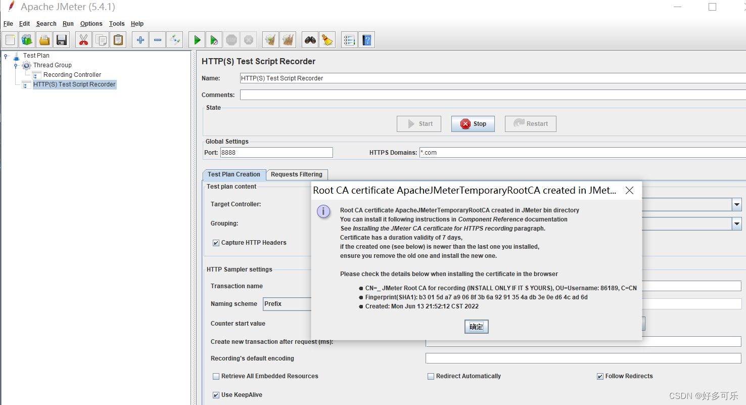Viewport: 746px width, 405px height.
Task: Click the Test Plan flask icon
Action: point(16,56)
